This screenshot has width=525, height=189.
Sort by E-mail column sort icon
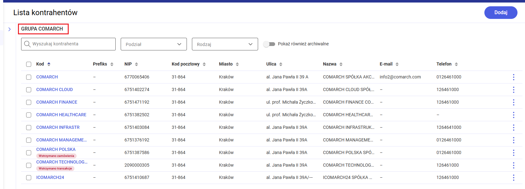pyautogui.click(x=397, y=64)
